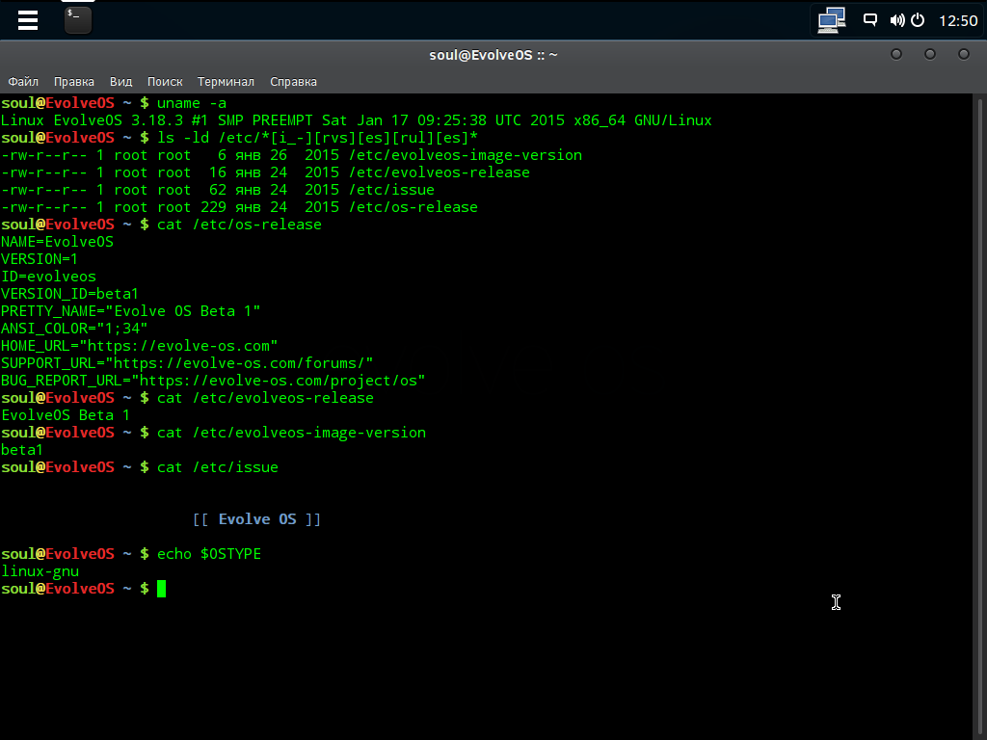Open the main menu hamburger icon

[28, 21]
